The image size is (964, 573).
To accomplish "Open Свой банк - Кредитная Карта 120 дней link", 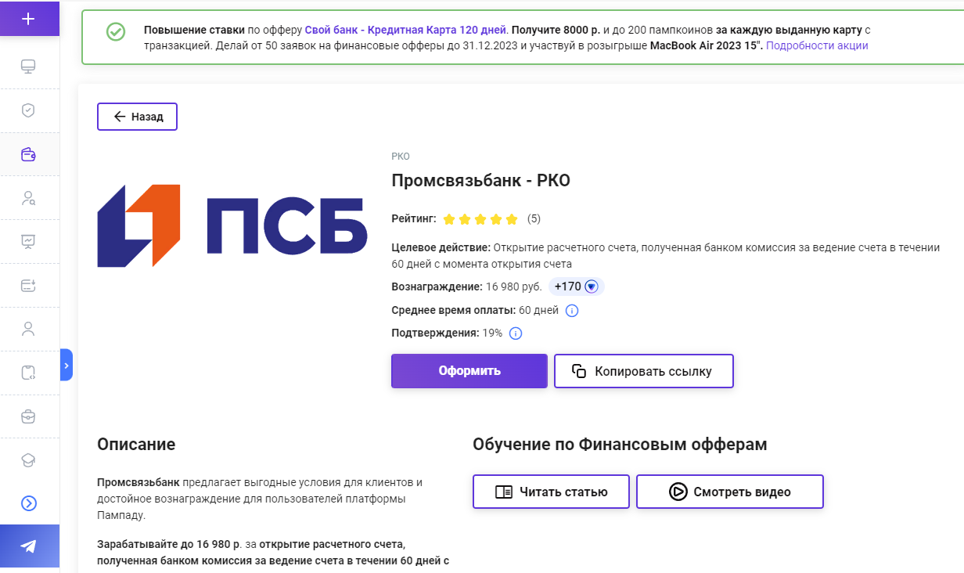I will (x=406, y=31).
